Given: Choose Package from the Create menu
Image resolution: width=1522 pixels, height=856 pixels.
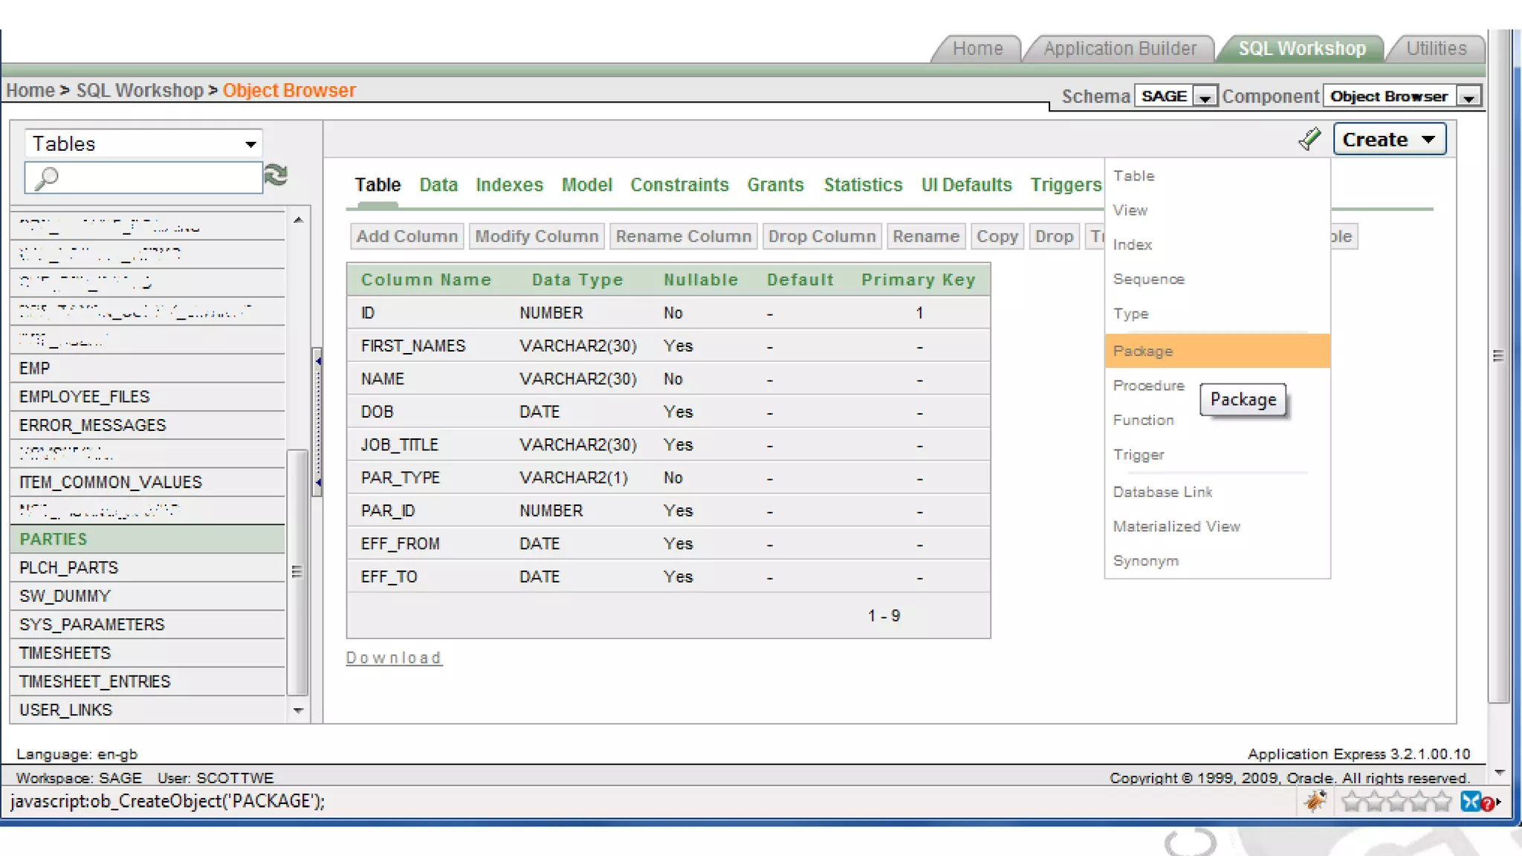Looking at the screenshot, I should pos(1143,351).
